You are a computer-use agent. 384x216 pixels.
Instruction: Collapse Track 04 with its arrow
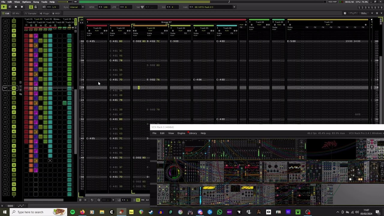tap(171, 28)
